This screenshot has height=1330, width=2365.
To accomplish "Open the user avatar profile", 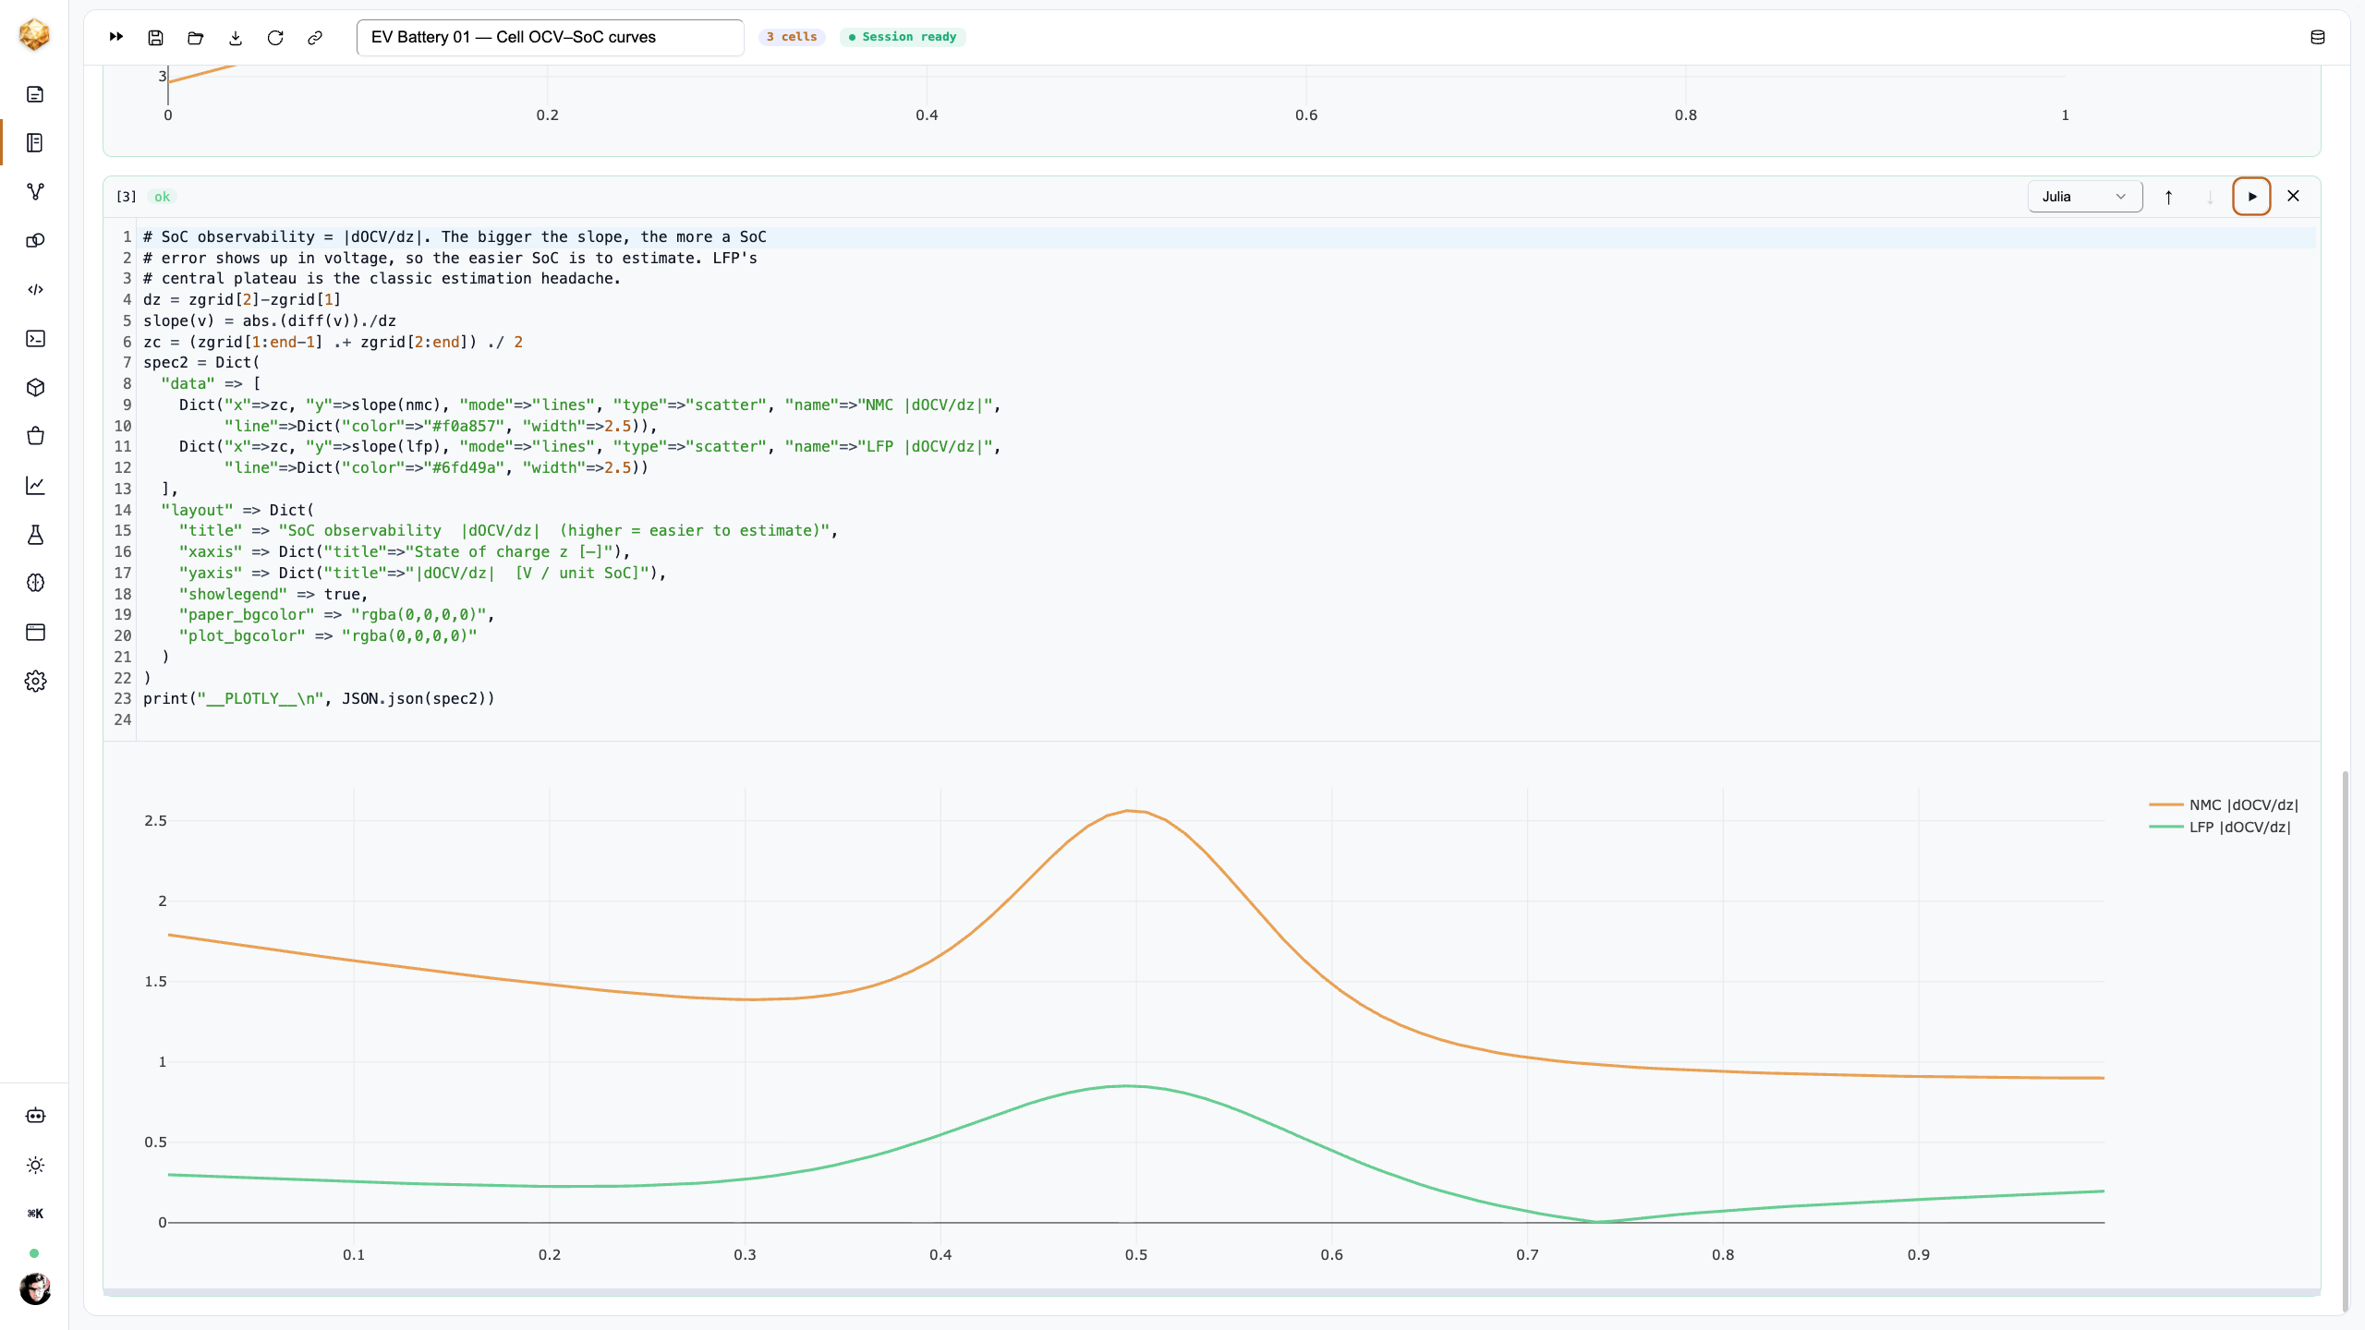I will [35, 1288].
